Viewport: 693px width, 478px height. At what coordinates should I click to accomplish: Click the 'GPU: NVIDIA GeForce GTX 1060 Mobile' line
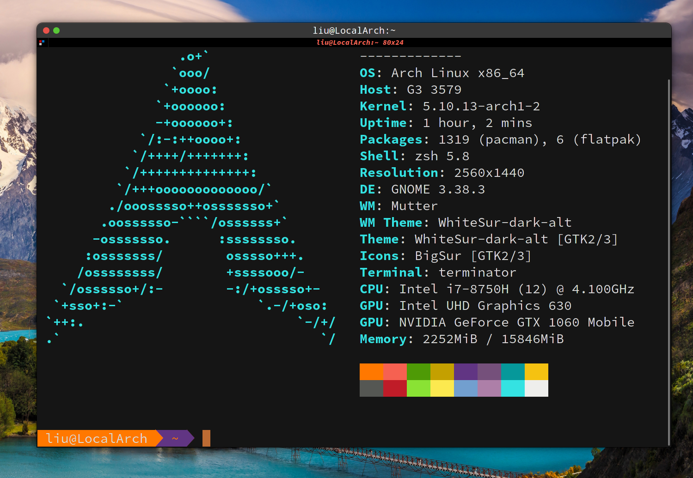click(497, 322)
